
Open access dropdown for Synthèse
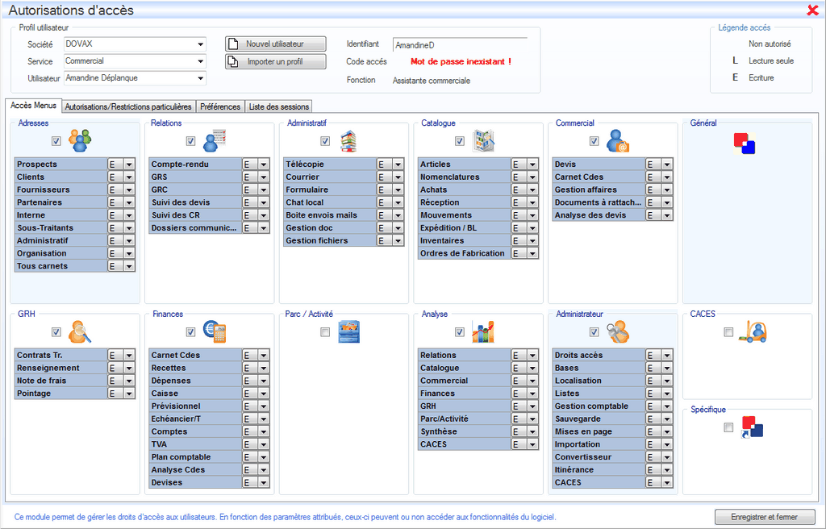click(532, 431)
